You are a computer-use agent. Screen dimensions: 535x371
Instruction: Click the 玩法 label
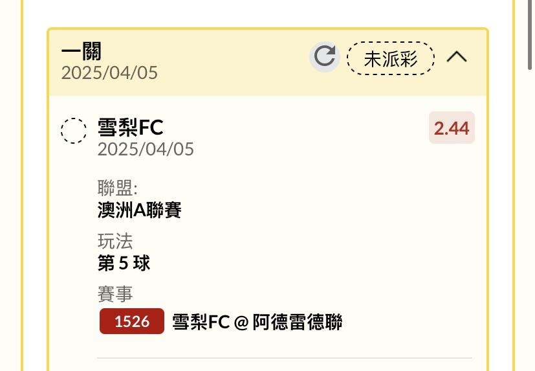point(115,241)
